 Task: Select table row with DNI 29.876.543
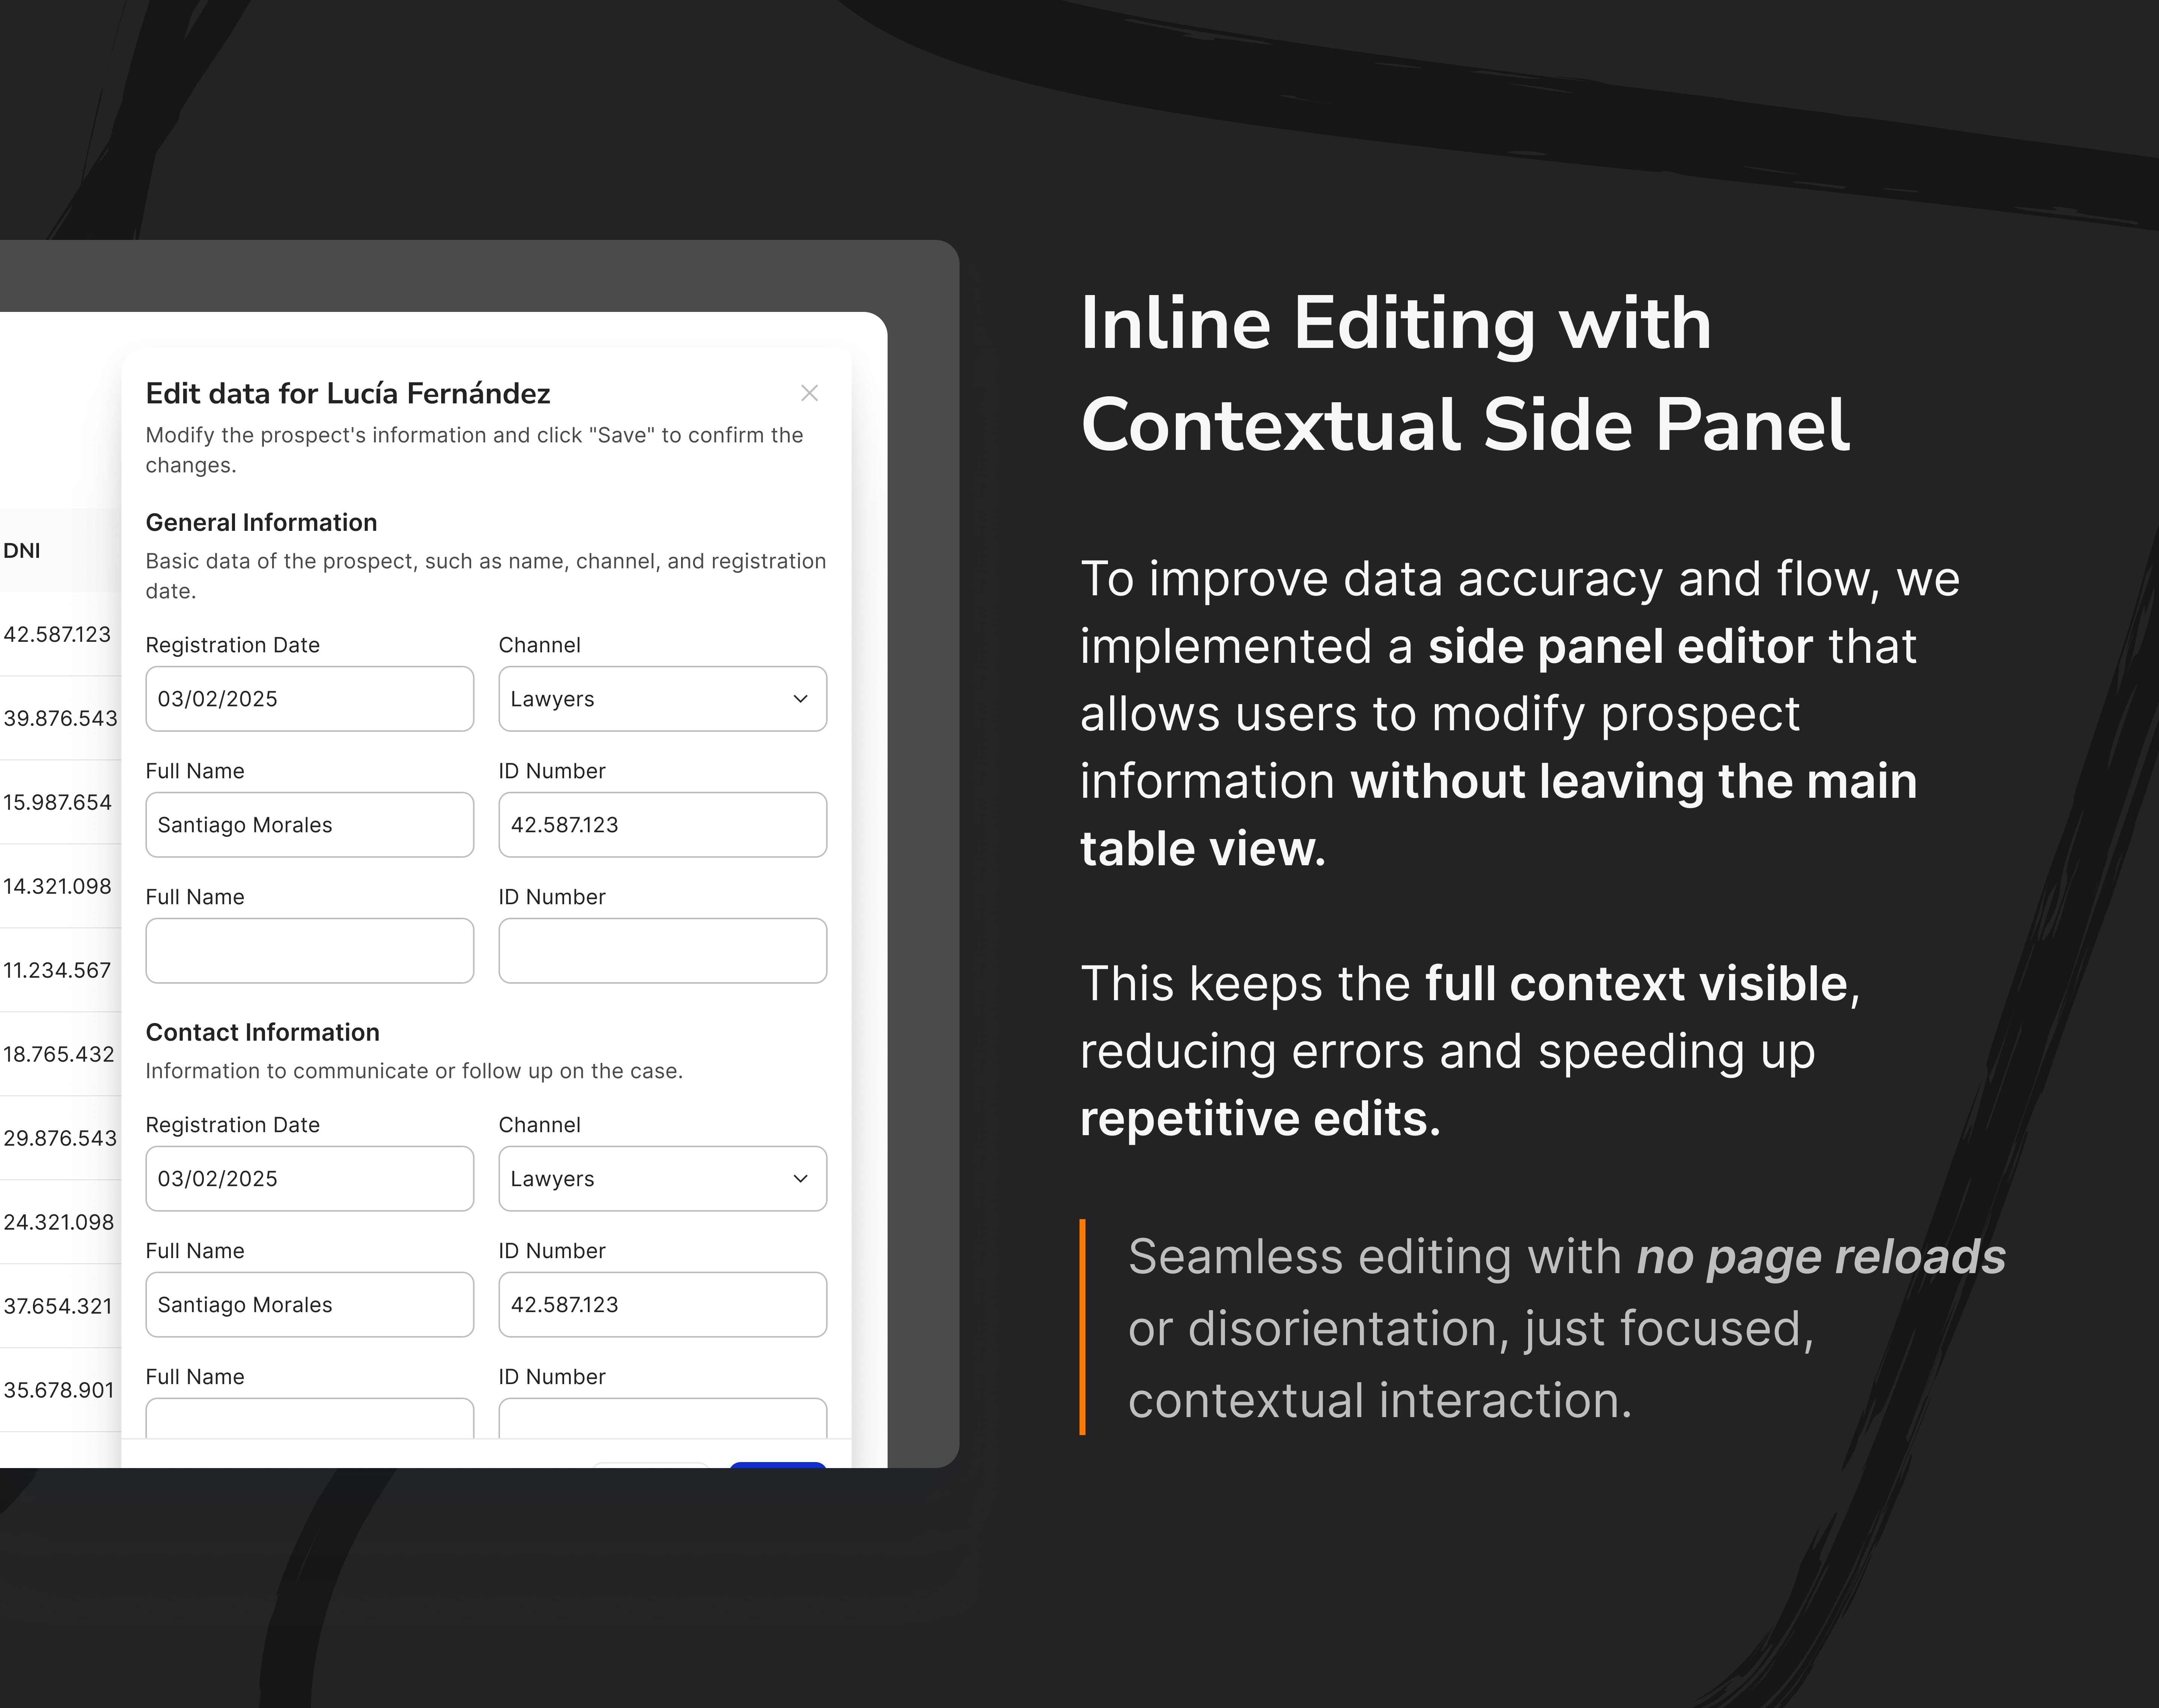pos(60,1138)
